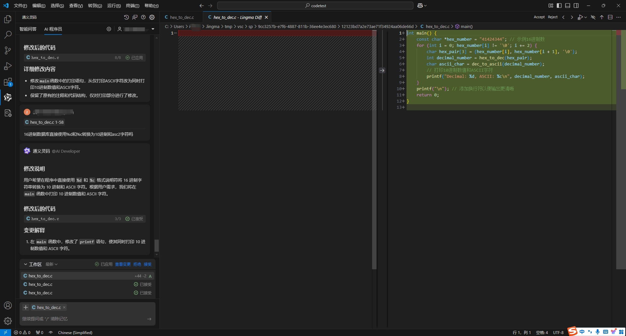Close the Lingma Diff tab

[x=266, y=17]
